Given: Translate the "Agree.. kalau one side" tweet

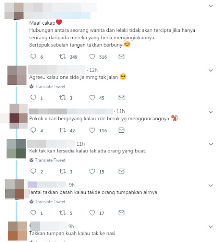Looking at the screenshot, I should tap(47, 87).
